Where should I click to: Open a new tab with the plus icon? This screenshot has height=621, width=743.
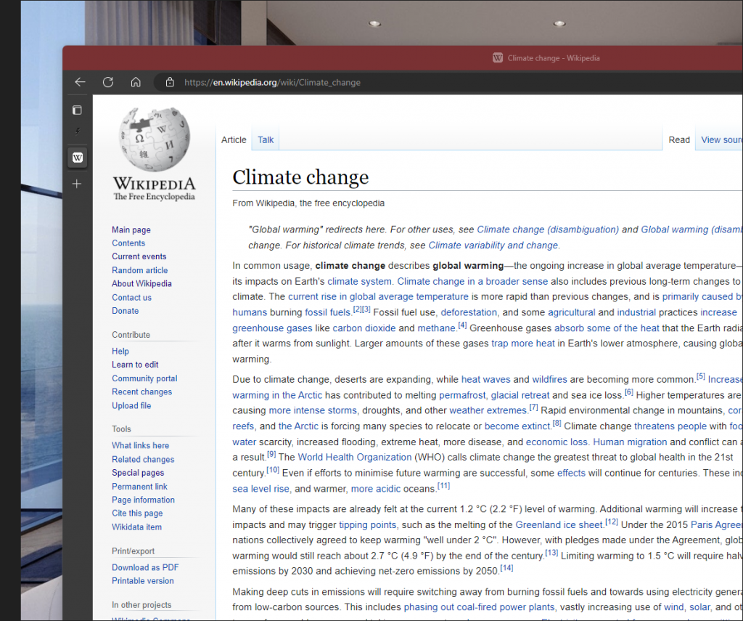coord(77,184)
